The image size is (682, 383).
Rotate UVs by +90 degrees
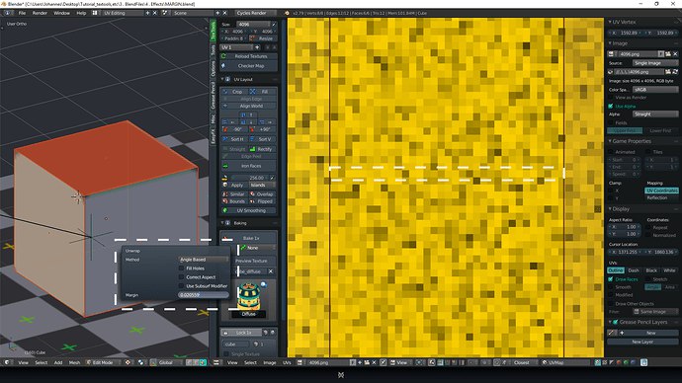point(263,129)
